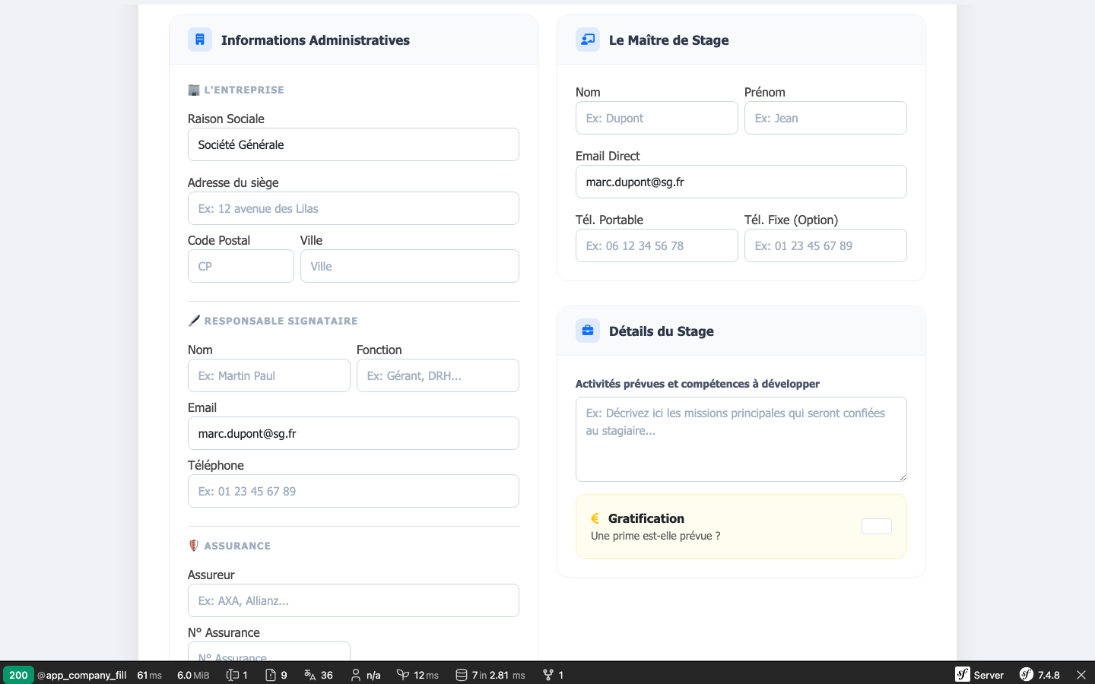This screenshot has width=1095, height=684.
Task: Click the N° Assurance input field
Action: (269, 651)
